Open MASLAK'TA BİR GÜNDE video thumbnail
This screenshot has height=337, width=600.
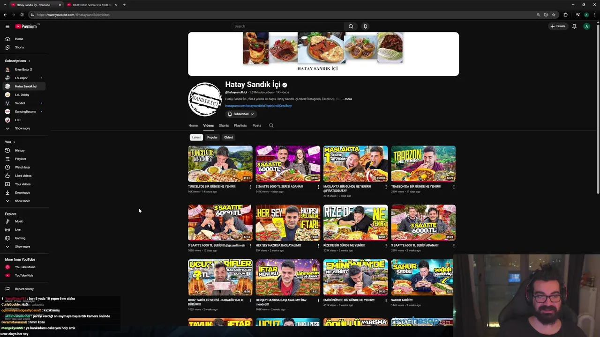point(355,164)
